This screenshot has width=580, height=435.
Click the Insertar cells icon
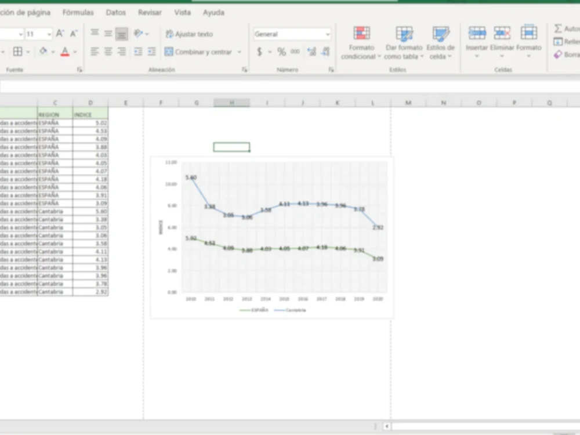[477, 33]
